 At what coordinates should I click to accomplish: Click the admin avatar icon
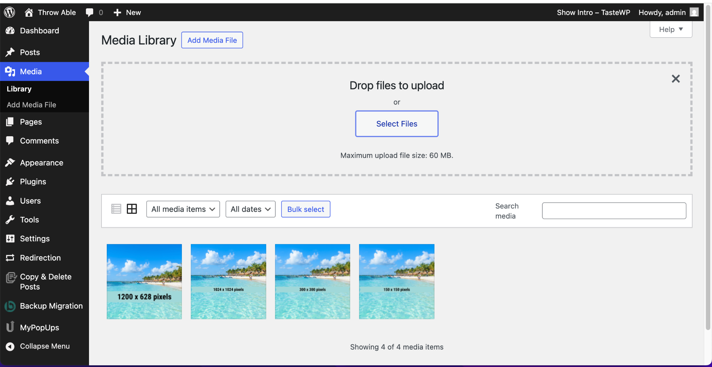click(x=694, y=13)
